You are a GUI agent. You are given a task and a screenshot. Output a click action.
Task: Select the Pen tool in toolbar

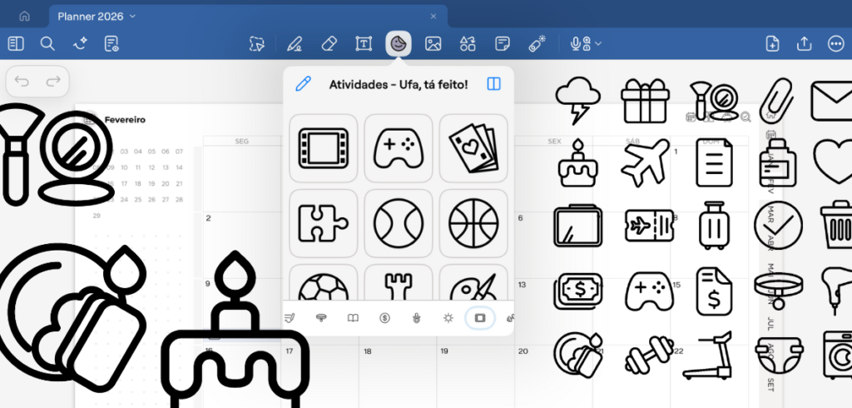point(294,43)
